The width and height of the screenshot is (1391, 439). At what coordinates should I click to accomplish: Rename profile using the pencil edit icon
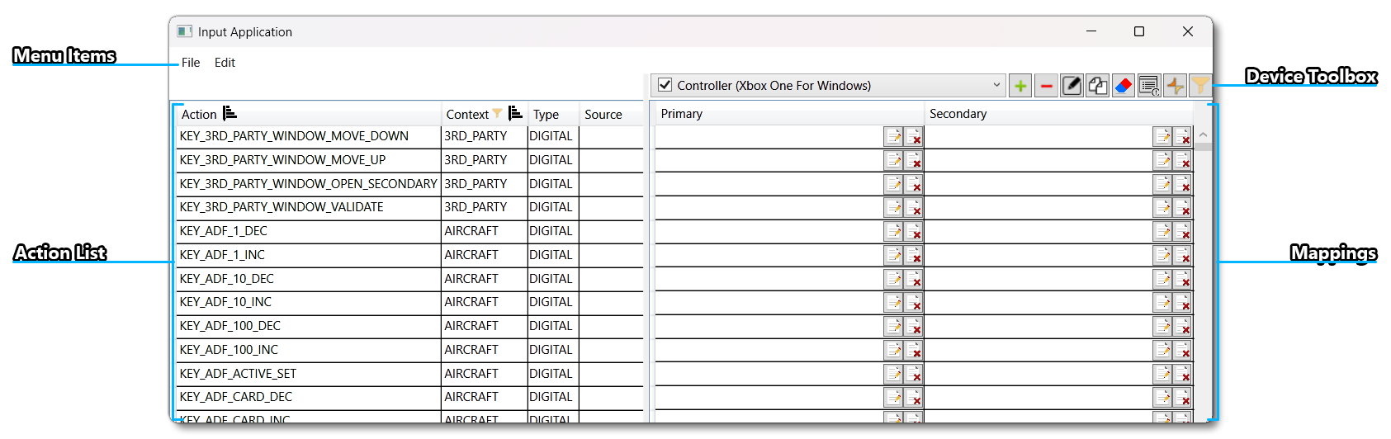point(1072,86)
